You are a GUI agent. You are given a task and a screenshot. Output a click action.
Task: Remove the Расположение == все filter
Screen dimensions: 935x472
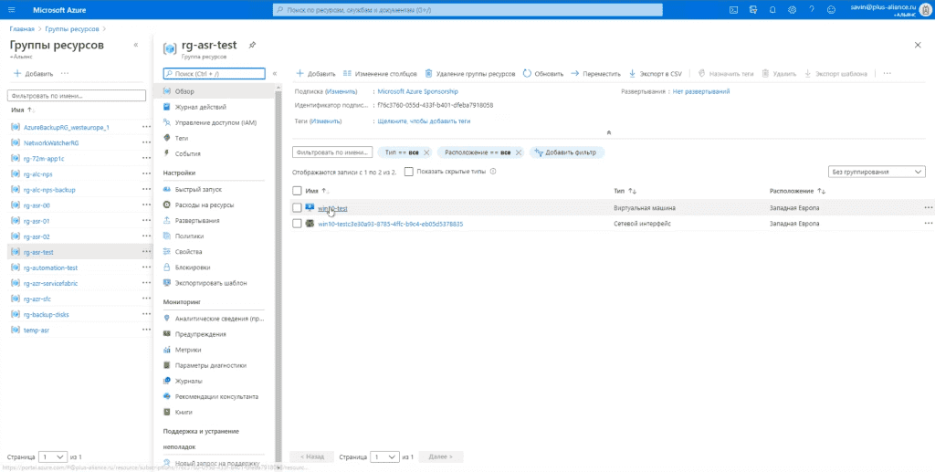click(519, 152)
